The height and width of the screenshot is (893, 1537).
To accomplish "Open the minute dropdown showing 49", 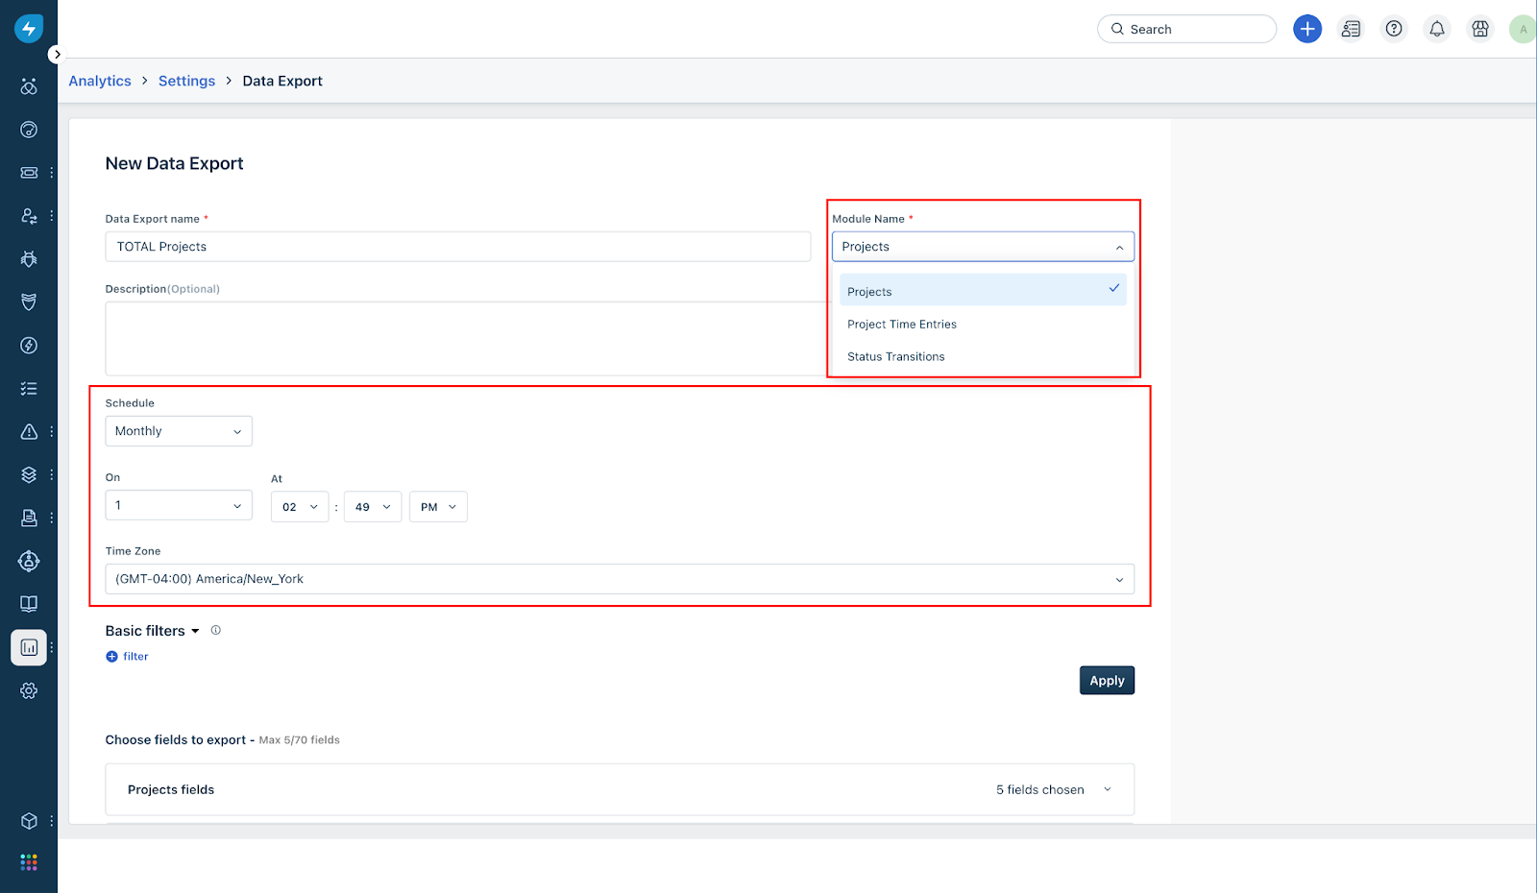I will [373, 507].
